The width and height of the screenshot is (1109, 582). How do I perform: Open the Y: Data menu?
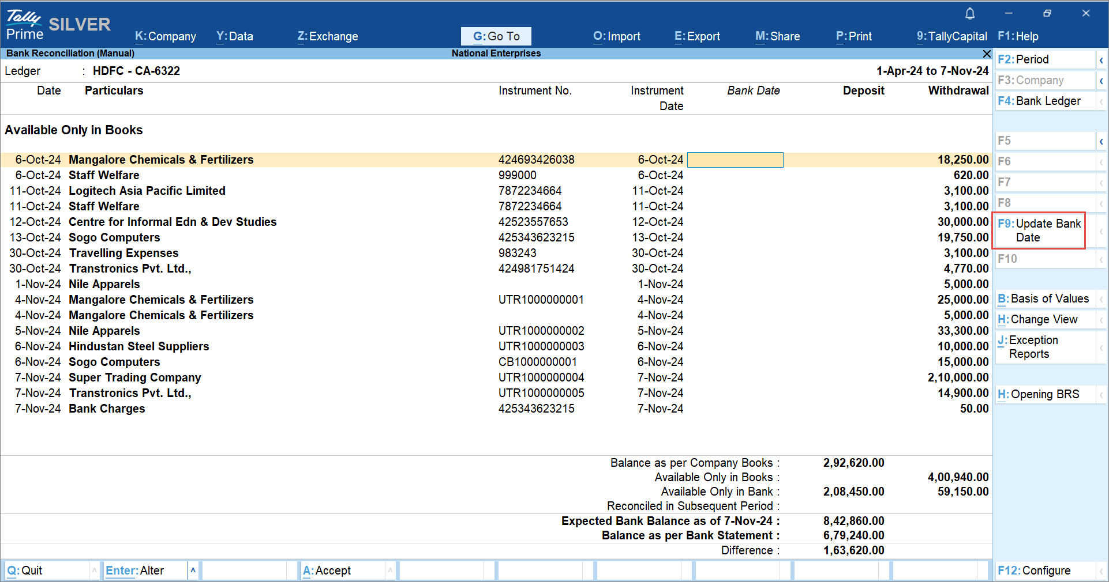(x=235, y=36)
